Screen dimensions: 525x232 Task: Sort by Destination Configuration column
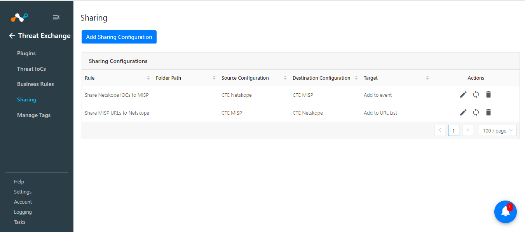pos(356,78)
